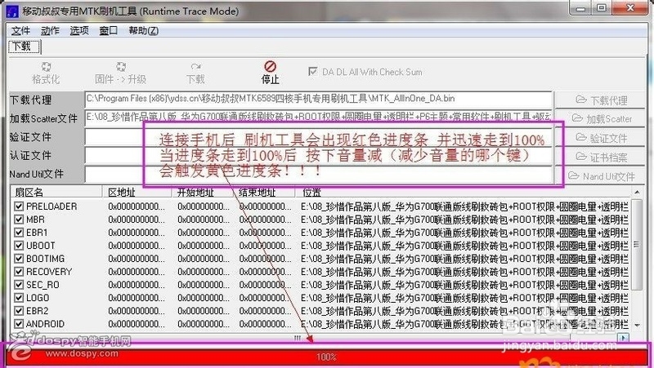The image size is (654, 368).
Task: Select MBR row name text
Action: click(35, 219)
